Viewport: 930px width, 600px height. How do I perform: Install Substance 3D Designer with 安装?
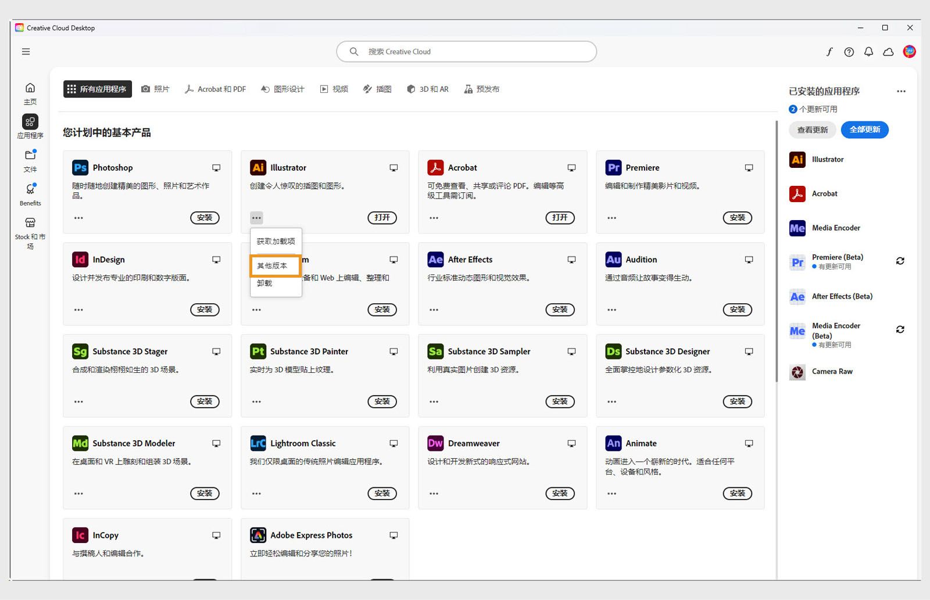(x=738, y=401)
